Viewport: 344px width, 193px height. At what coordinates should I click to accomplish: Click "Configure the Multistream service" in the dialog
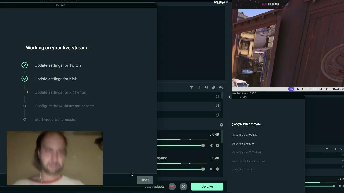64,106
